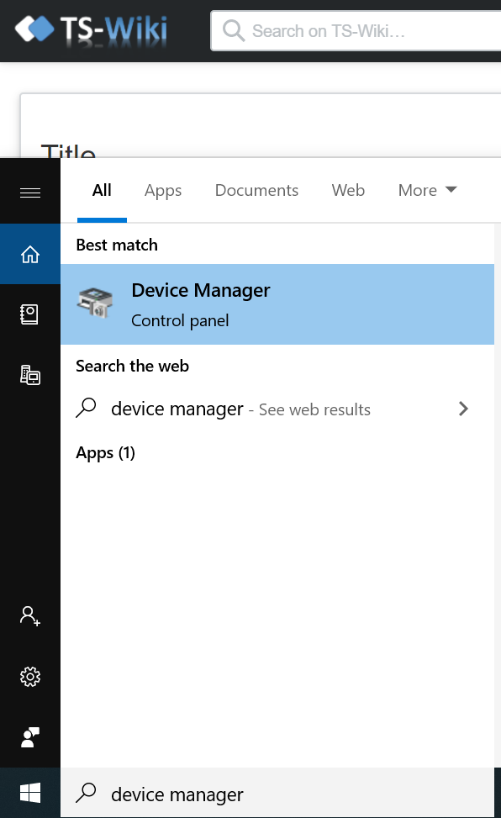Click the Search on TS-Wiki field
This screenshot has width=501, height=818.
click(356, 31)
